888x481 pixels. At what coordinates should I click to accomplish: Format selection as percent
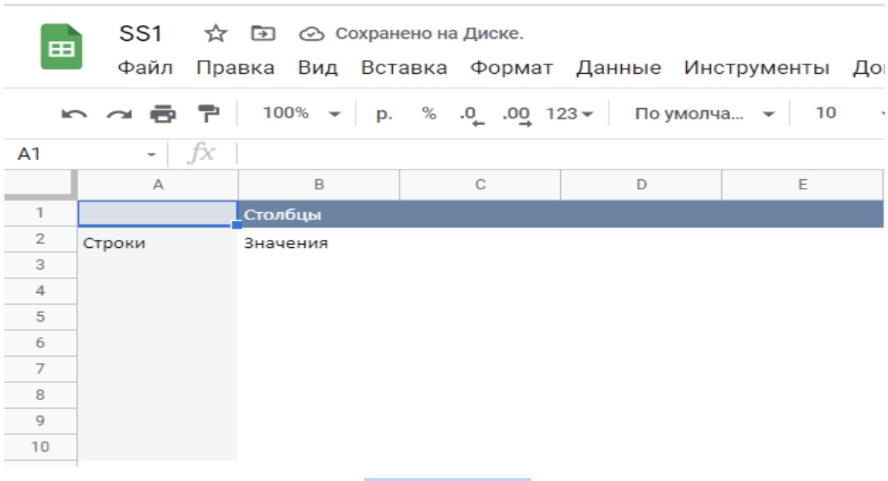(429, 113)
